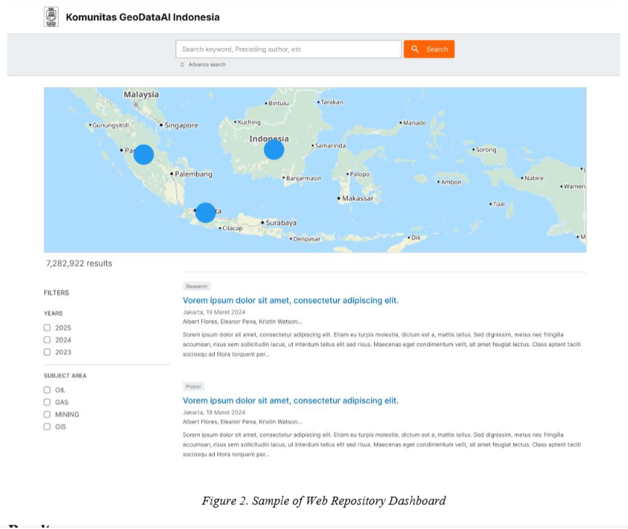Check the OIL subject filter

click(47, 389)
